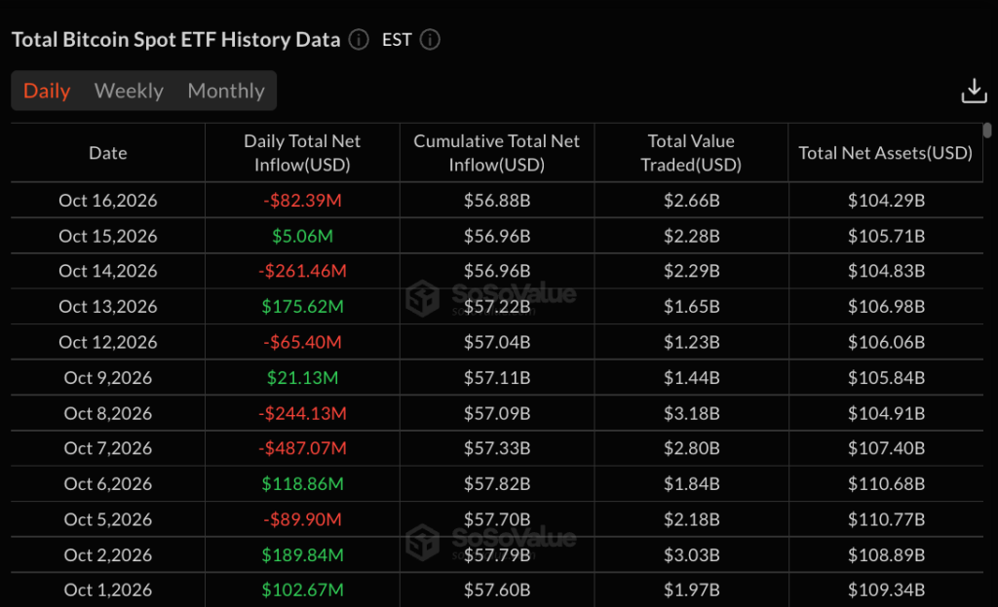
Task: Select the $2.29B value traded cell
Action: [x=692, y=271]
